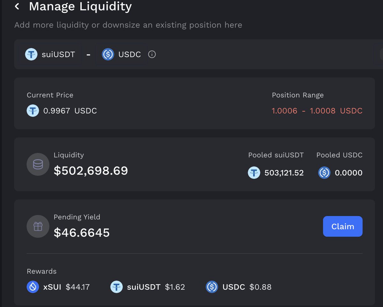The height and width of the screenshot is (307, 383).
Task: Click the Pooled suiUSDT token icon
Action: click(254, 173)
